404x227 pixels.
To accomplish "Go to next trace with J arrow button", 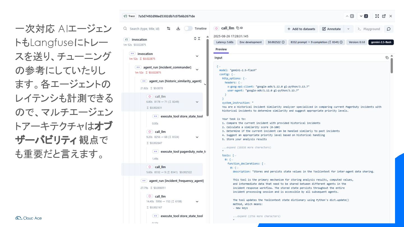I will point(364,16).
